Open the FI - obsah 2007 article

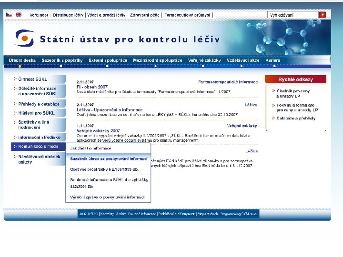click(92, 87)
